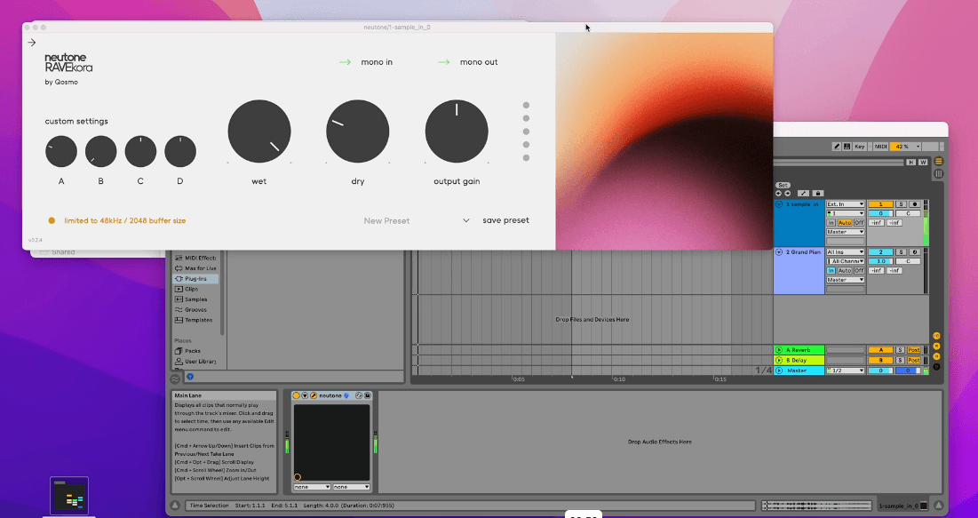This screenshot has width=978, height=518.
Task: Show arrangement view with the horizontal lines icon
Action: [939, 162]
